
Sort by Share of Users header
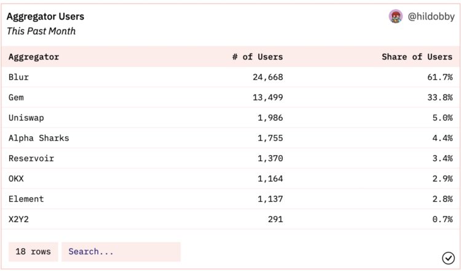click(417, 57)
